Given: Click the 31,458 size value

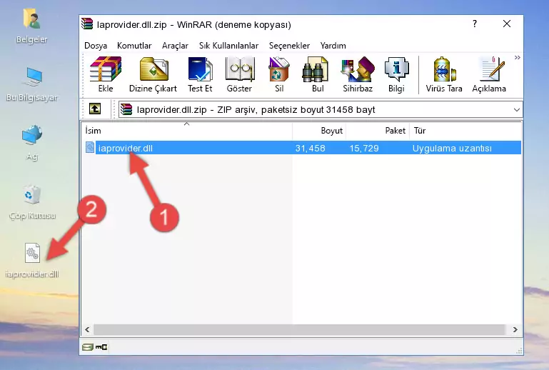Looking at the screenshot, I should coord(311,148).
